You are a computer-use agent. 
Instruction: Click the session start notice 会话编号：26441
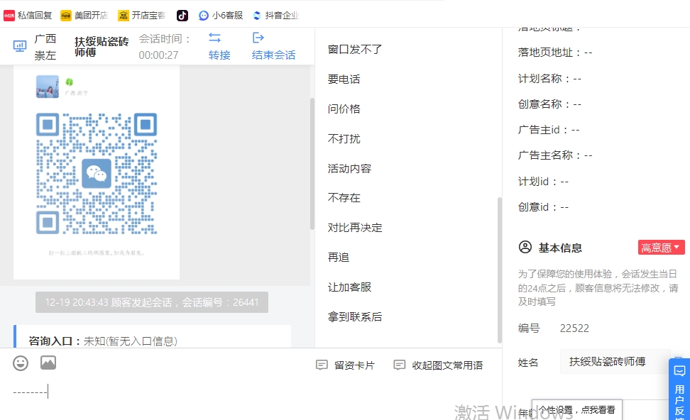click(x=152, y=302)
